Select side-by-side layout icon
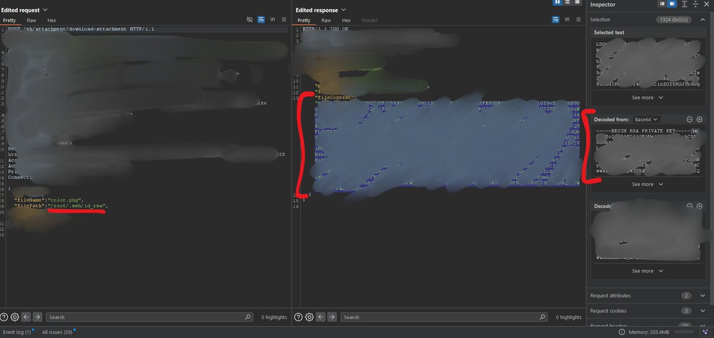714x338 pixels. 558,2
